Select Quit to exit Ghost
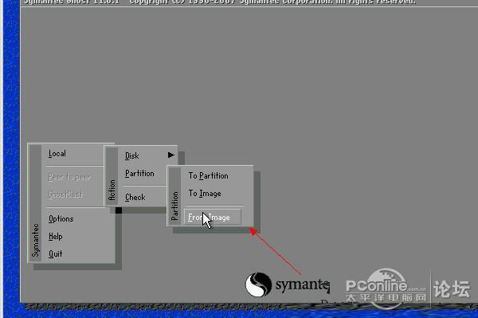The height and width of the screenshot is (318, 478). coord(56,253)
